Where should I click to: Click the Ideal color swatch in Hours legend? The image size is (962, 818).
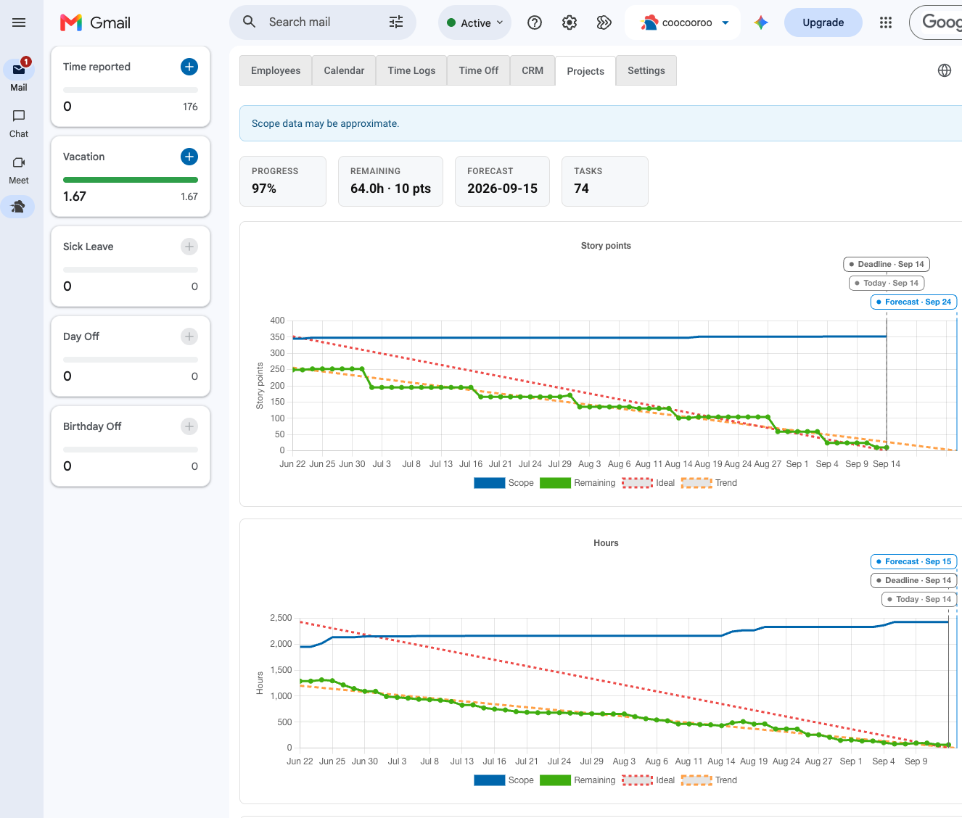point(637,780)
